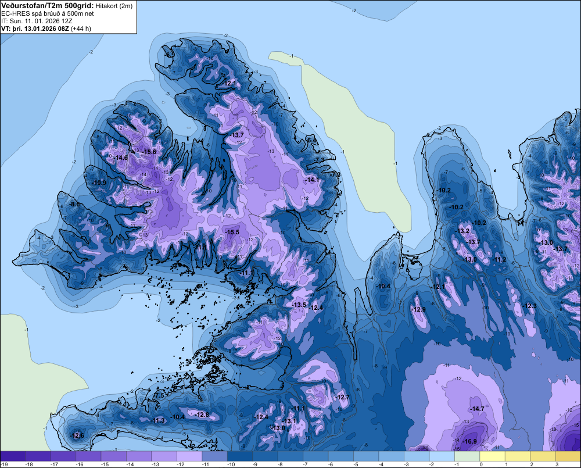Click the orange-yellow legend swatch right of 3

tap(568, 456)
